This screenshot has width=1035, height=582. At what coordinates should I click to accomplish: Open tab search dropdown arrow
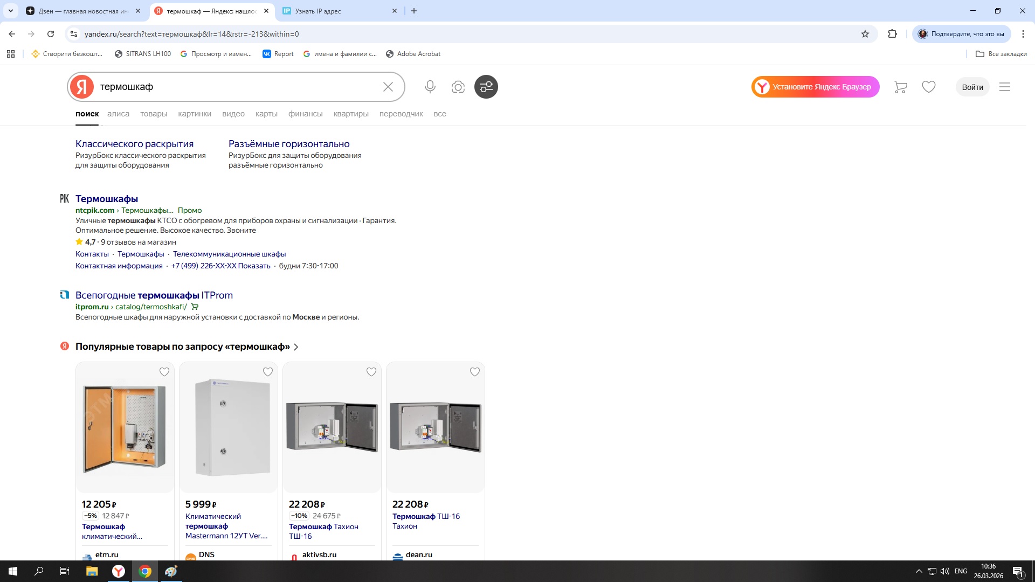(10, 11)
